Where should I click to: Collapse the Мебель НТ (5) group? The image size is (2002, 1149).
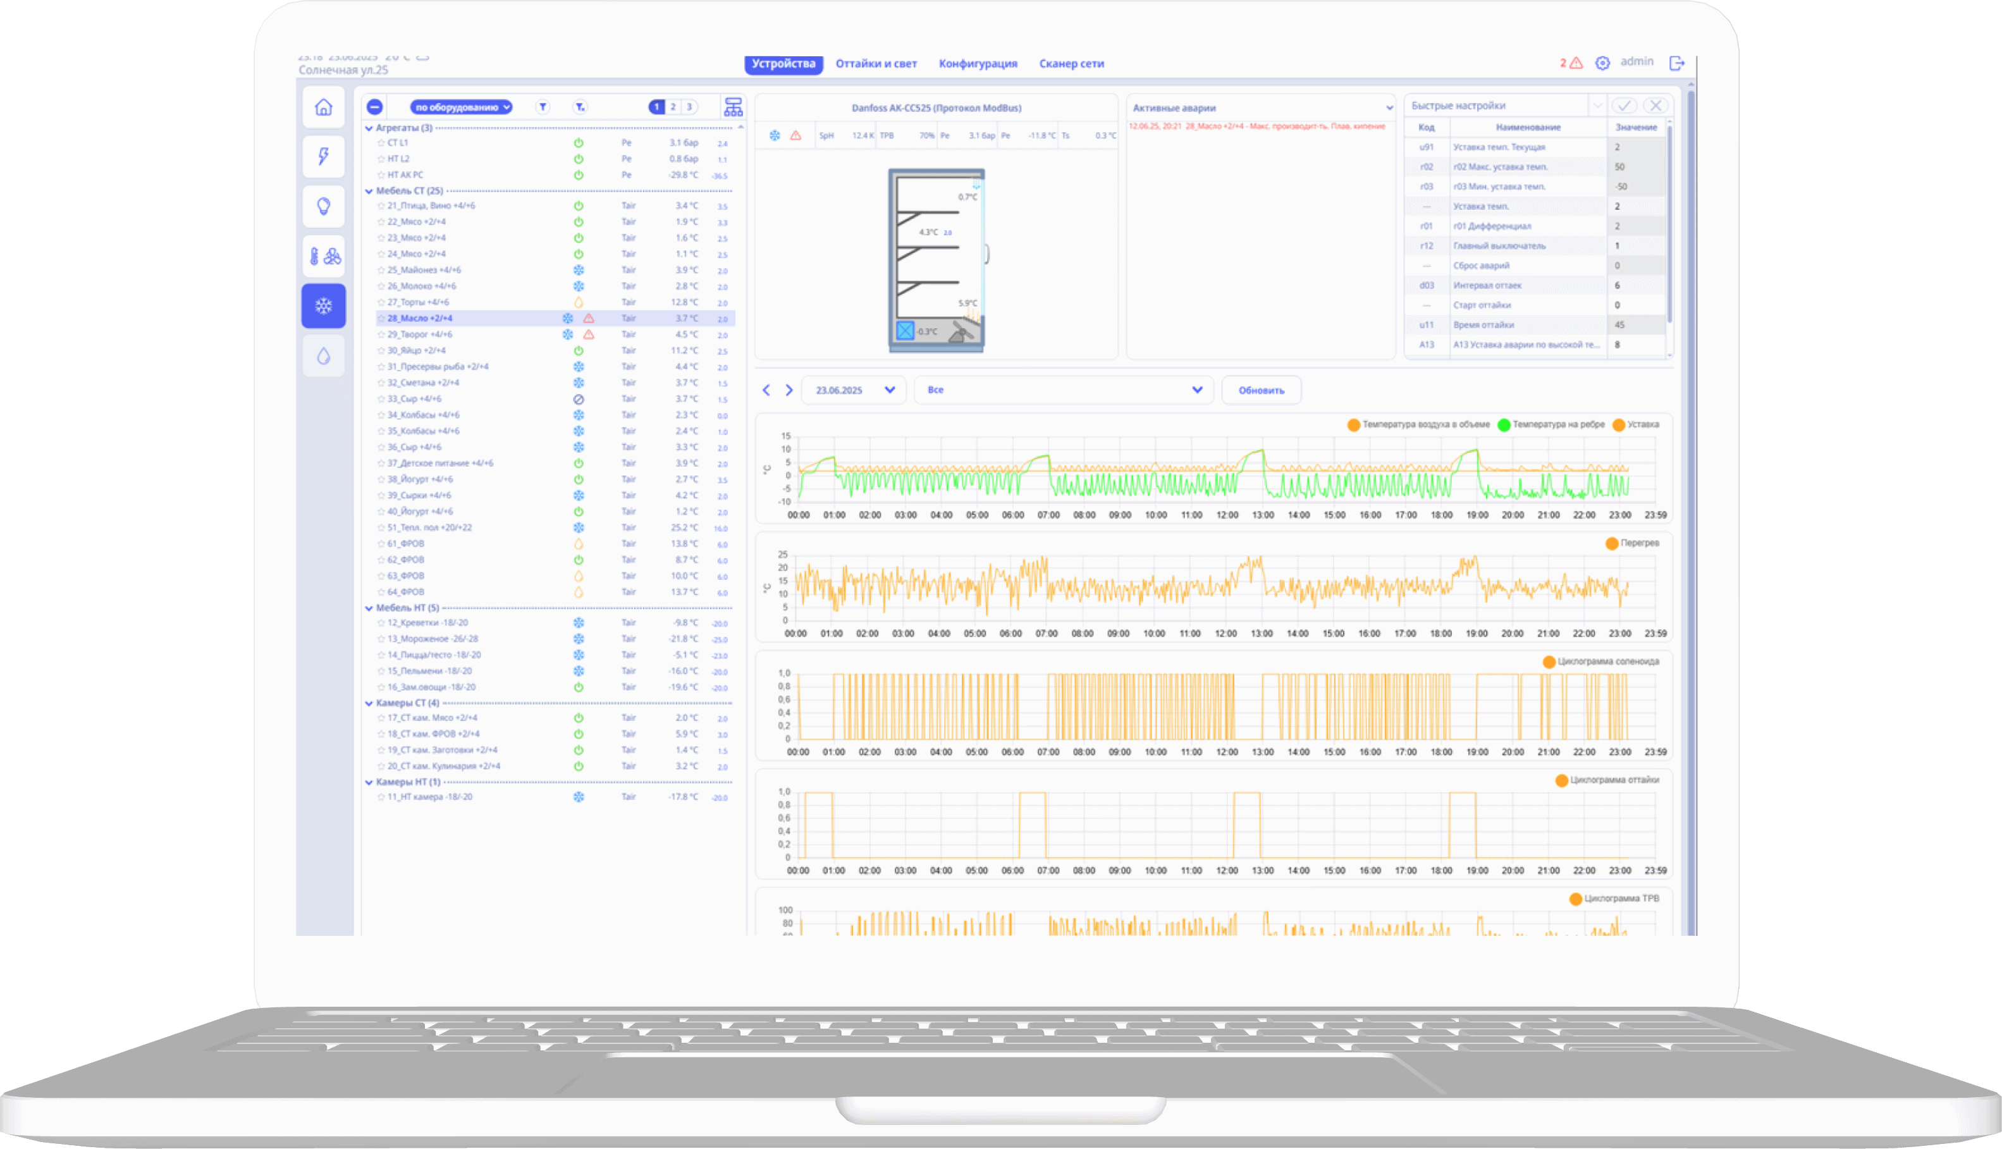369,608
